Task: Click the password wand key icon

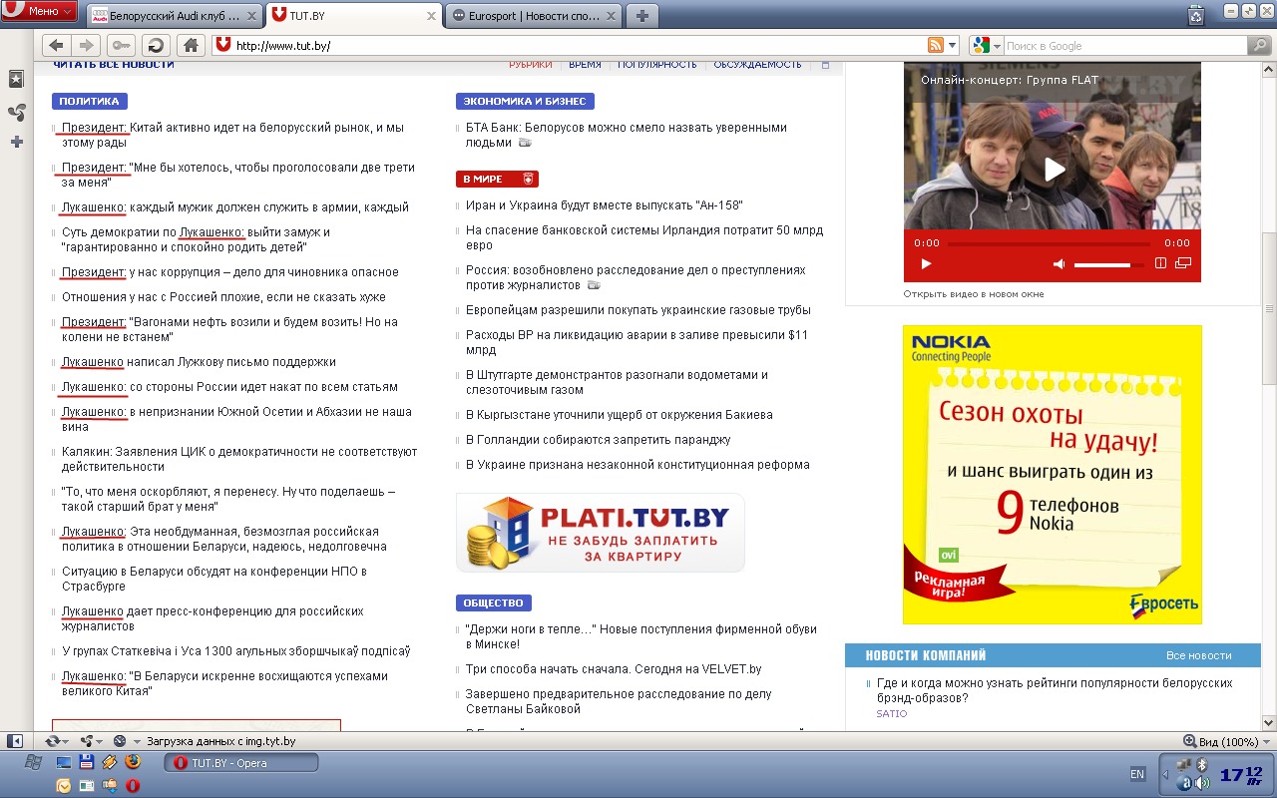Action: (x=121, y=45)
